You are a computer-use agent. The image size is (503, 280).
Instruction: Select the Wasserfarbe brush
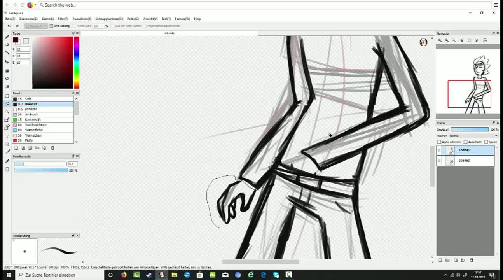coord(43,130)
